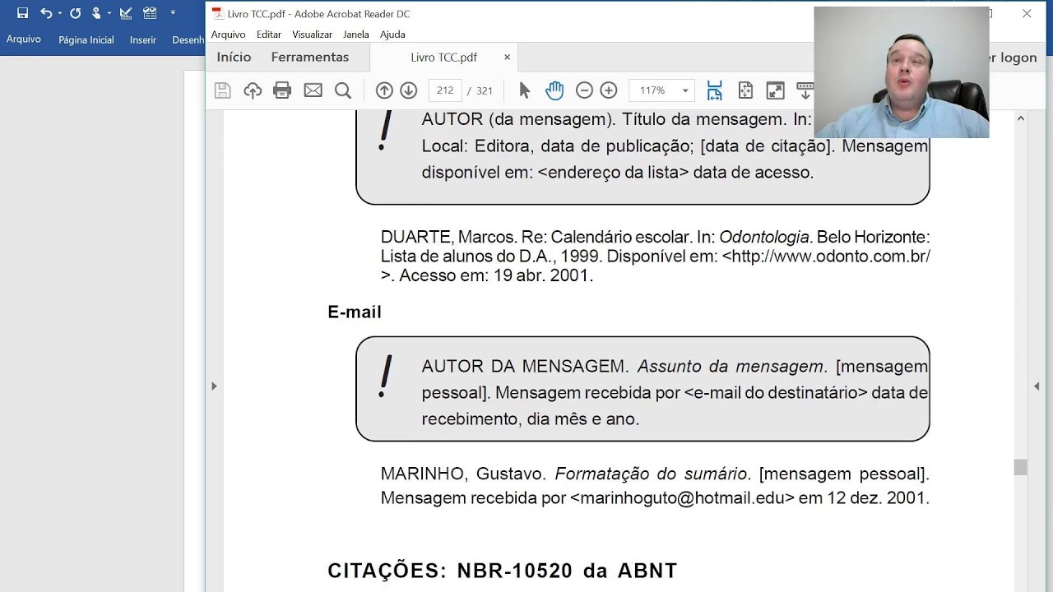Customize Word's quick access toolbar
The height and width of the screenshot is (592, 1053).
point(173,13)
